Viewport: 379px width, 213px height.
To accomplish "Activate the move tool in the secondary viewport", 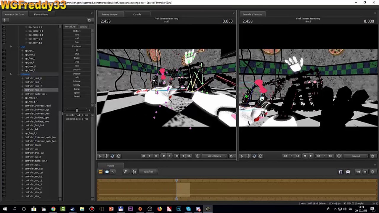I will tap(248, 156).
